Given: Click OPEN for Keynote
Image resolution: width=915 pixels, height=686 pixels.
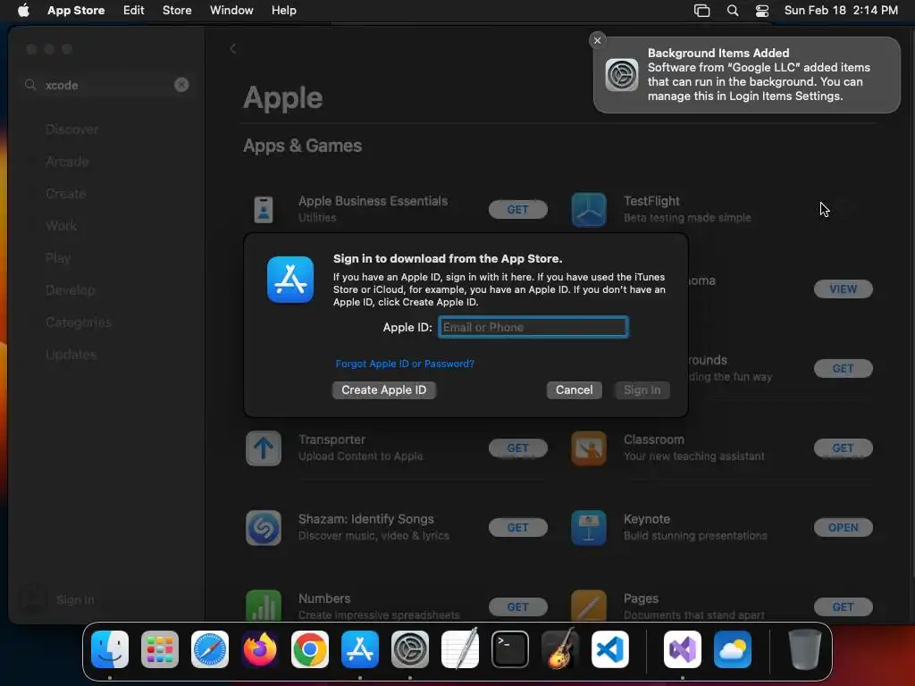Looking at the screenshot, I should point(844,527).
